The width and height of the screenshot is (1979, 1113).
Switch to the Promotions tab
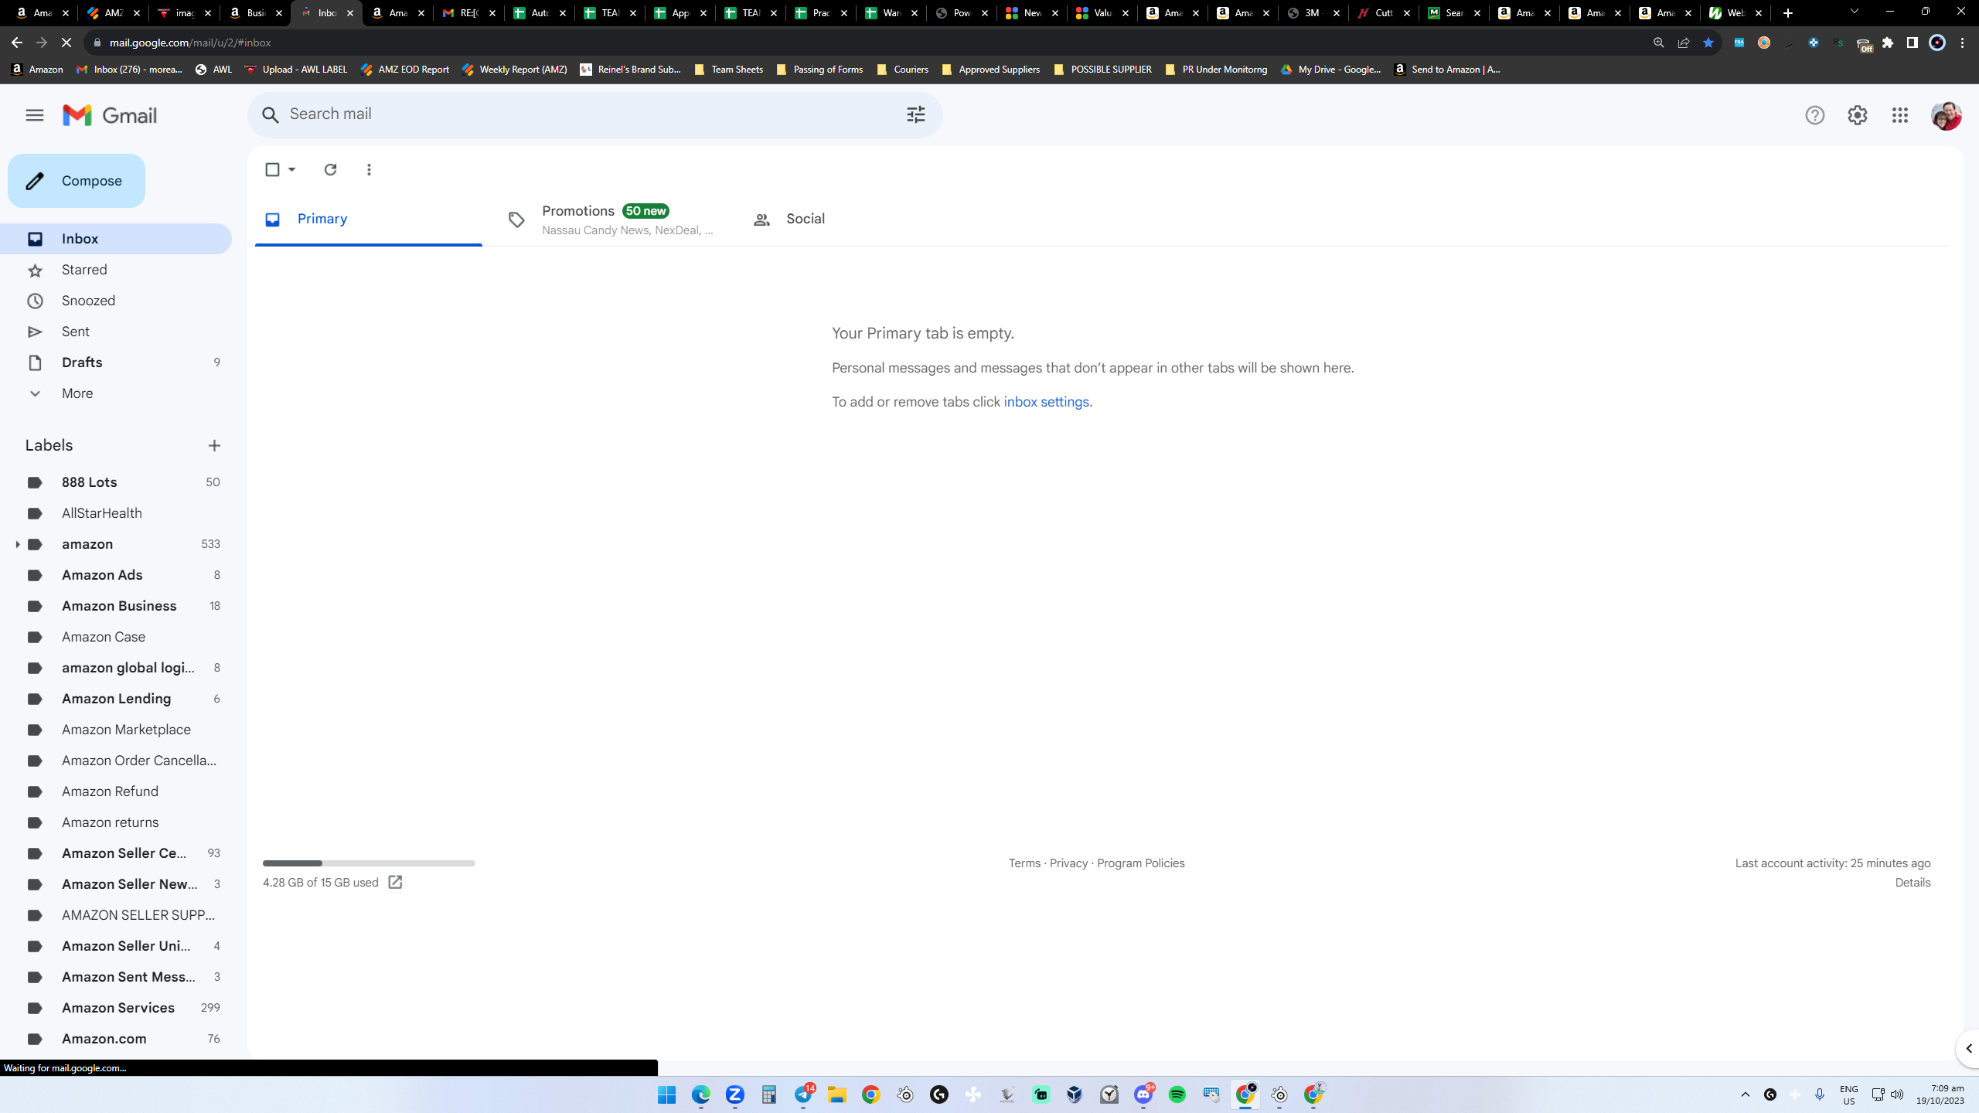pyautogui.click(x=613, y=220)
